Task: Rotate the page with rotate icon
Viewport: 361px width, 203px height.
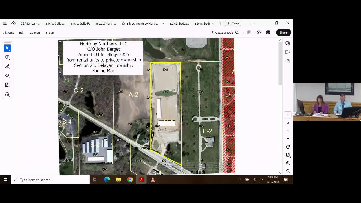Action: (x=288, y=147)
